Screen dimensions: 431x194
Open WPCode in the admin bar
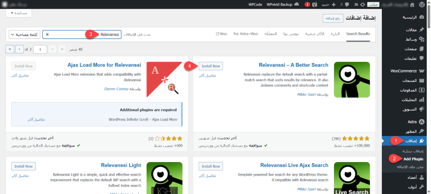255,4
